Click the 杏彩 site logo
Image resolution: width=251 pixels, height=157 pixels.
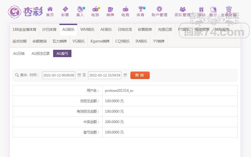(25, 12)
